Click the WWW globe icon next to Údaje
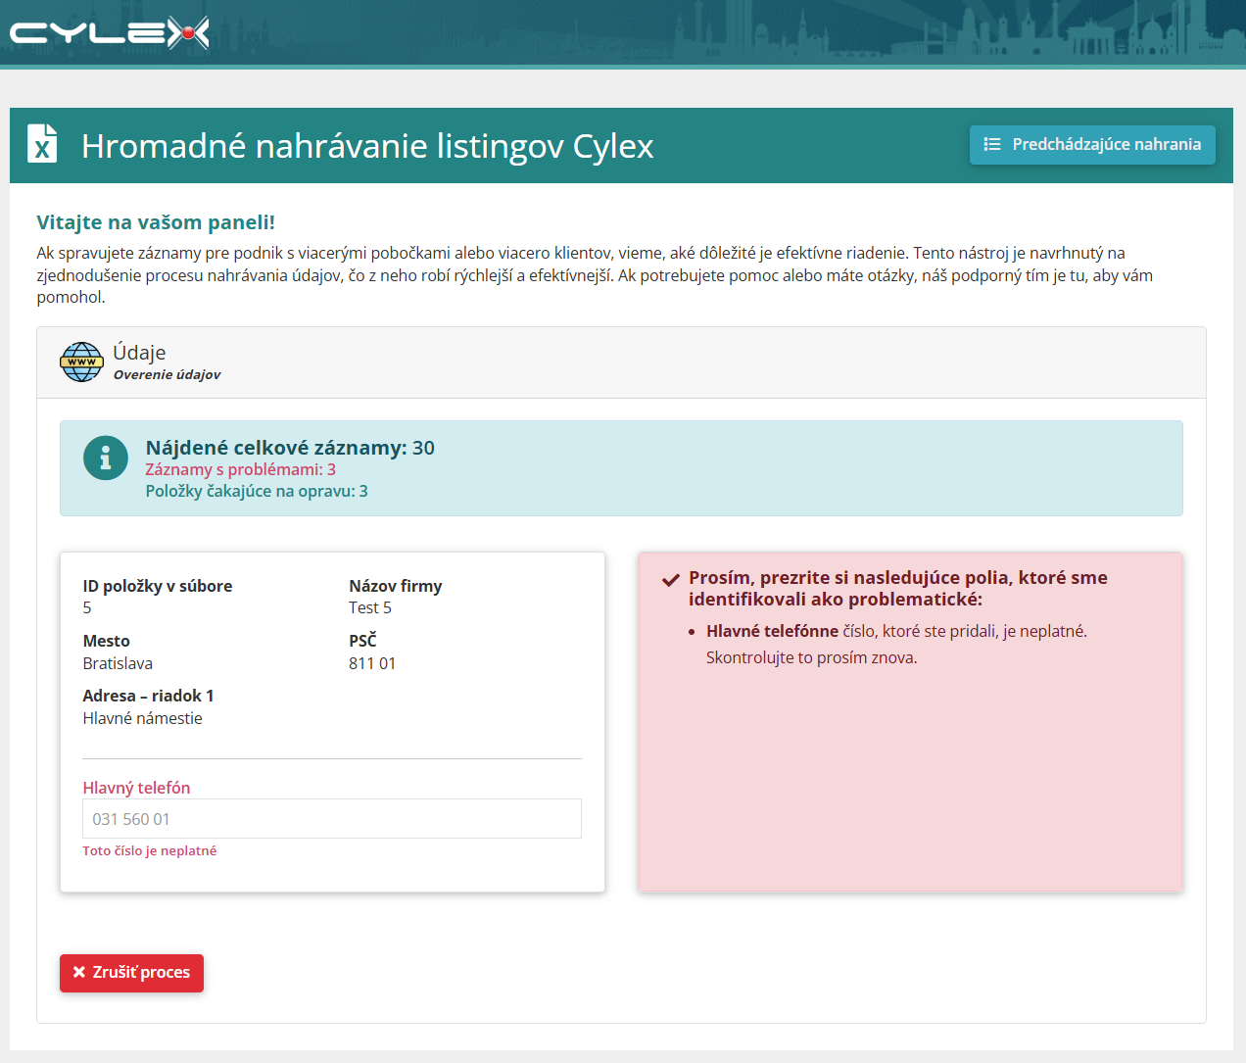The image size is (1246, 1063). pos(81,362)
